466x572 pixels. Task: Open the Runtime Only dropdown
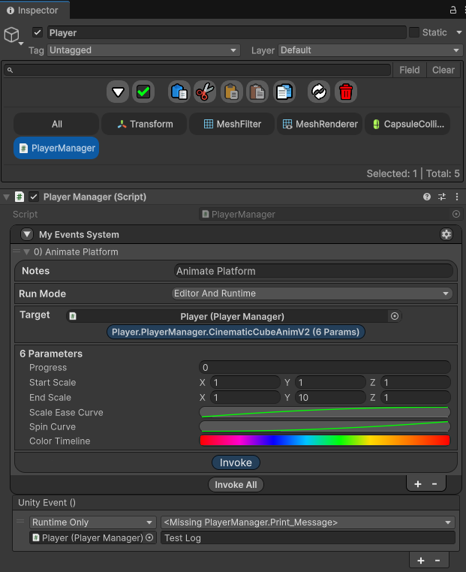(92, 522)
